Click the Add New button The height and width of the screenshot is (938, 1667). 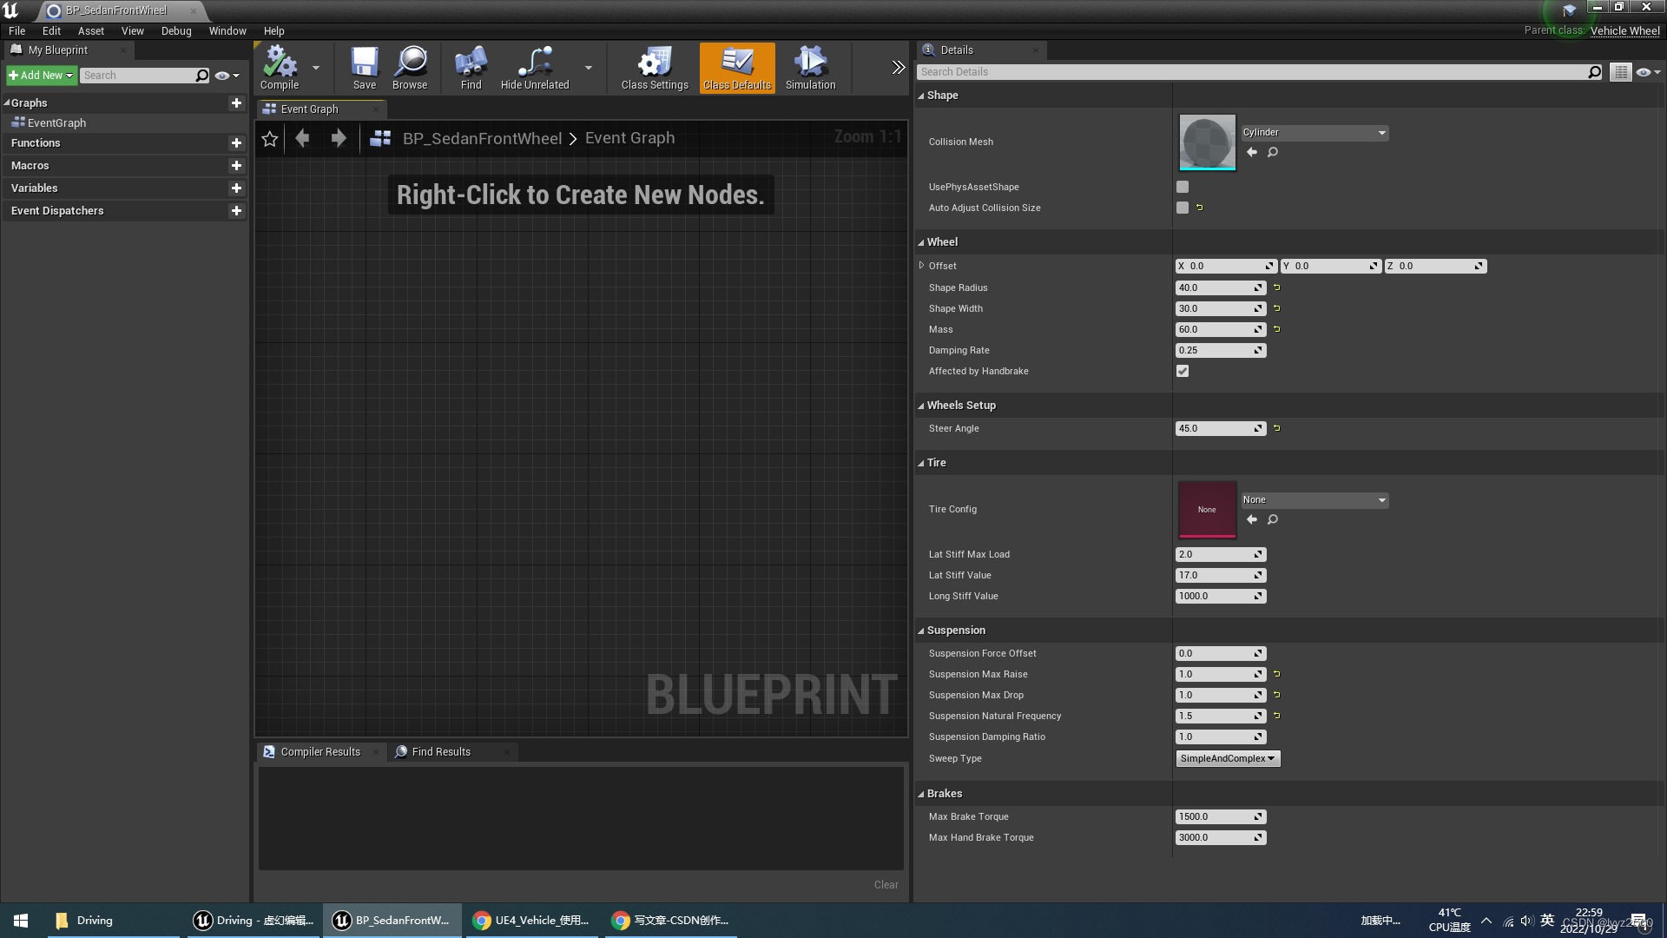(x=41, y=76)
